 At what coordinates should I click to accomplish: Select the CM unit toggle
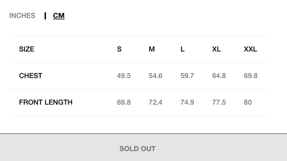point(59,16)
